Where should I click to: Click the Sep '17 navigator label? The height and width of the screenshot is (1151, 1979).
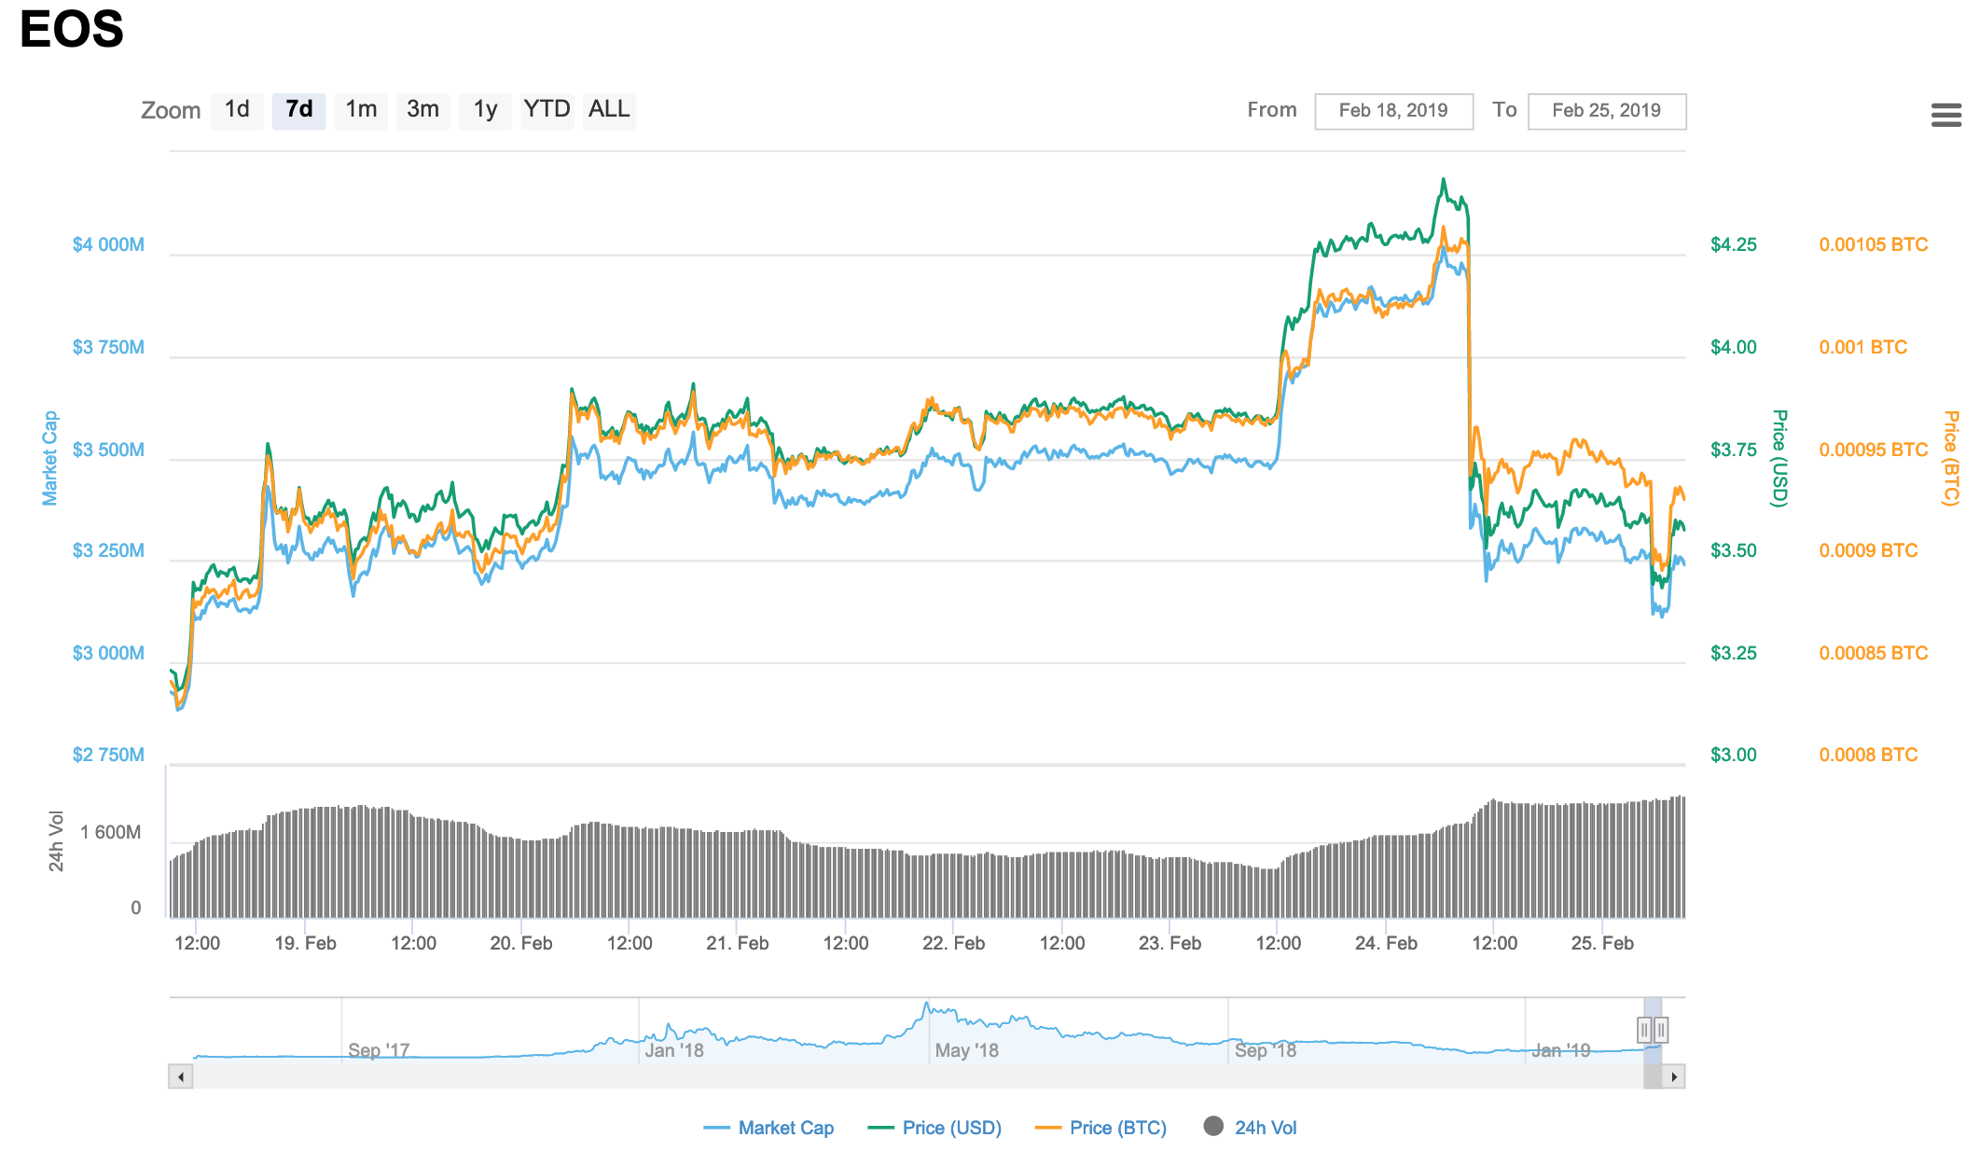[379, 1050]
